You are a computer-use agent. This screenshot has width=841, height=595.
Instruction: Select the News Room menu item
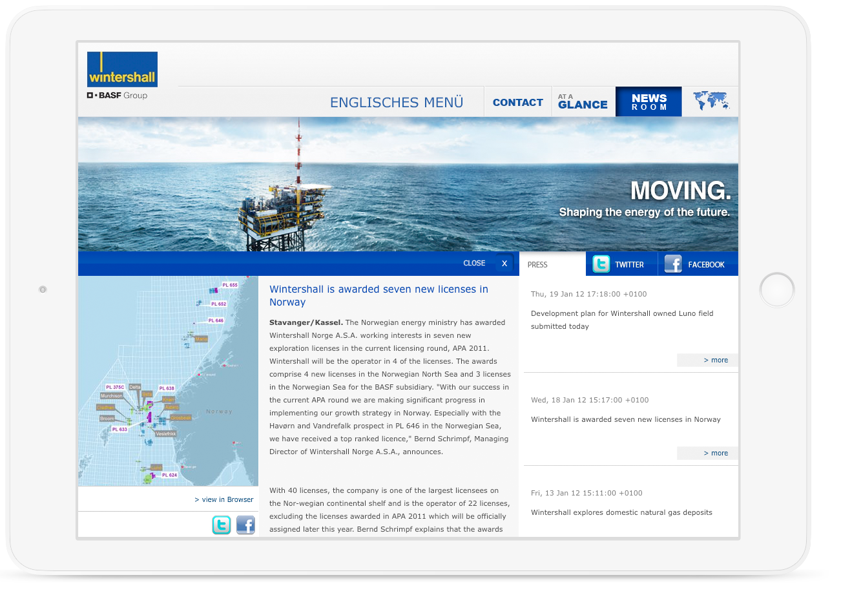click(x=649, y=102)
